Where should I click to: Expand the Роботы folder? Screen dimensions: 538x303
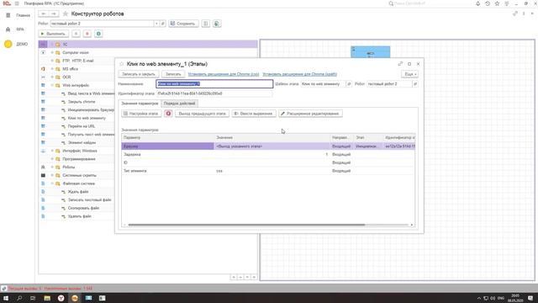[52, 167]
